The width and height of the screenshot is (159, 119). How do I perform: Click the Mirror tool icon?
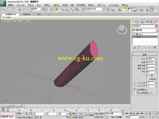108,10
